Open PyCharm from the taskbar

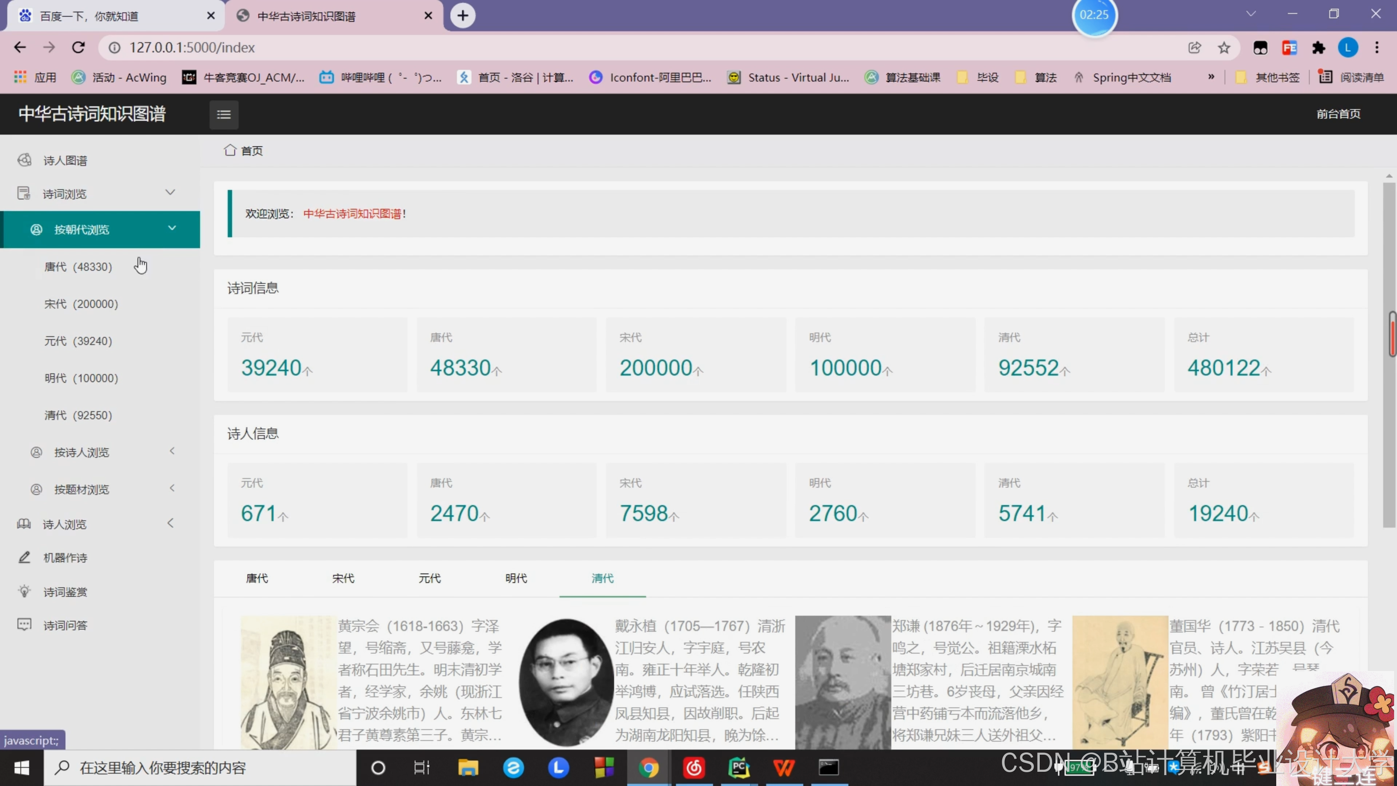point(739,767)
